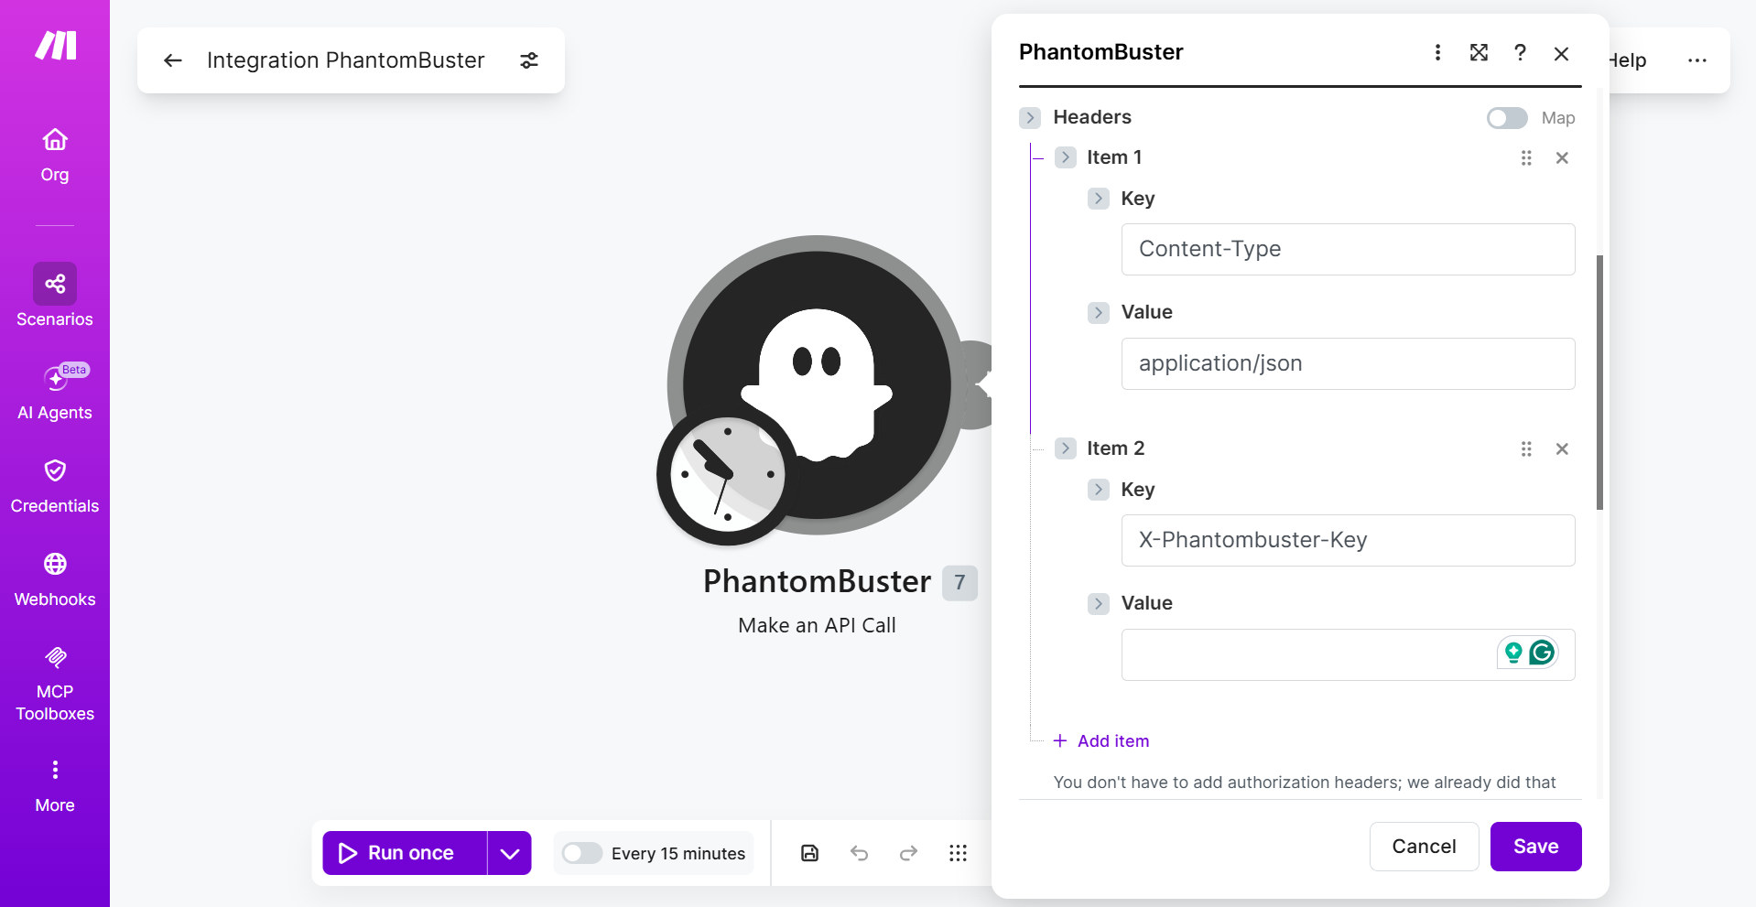This screenshot has height=907, width=1756.
Task: Cancel the module changes
Action: click(1424, 847)
